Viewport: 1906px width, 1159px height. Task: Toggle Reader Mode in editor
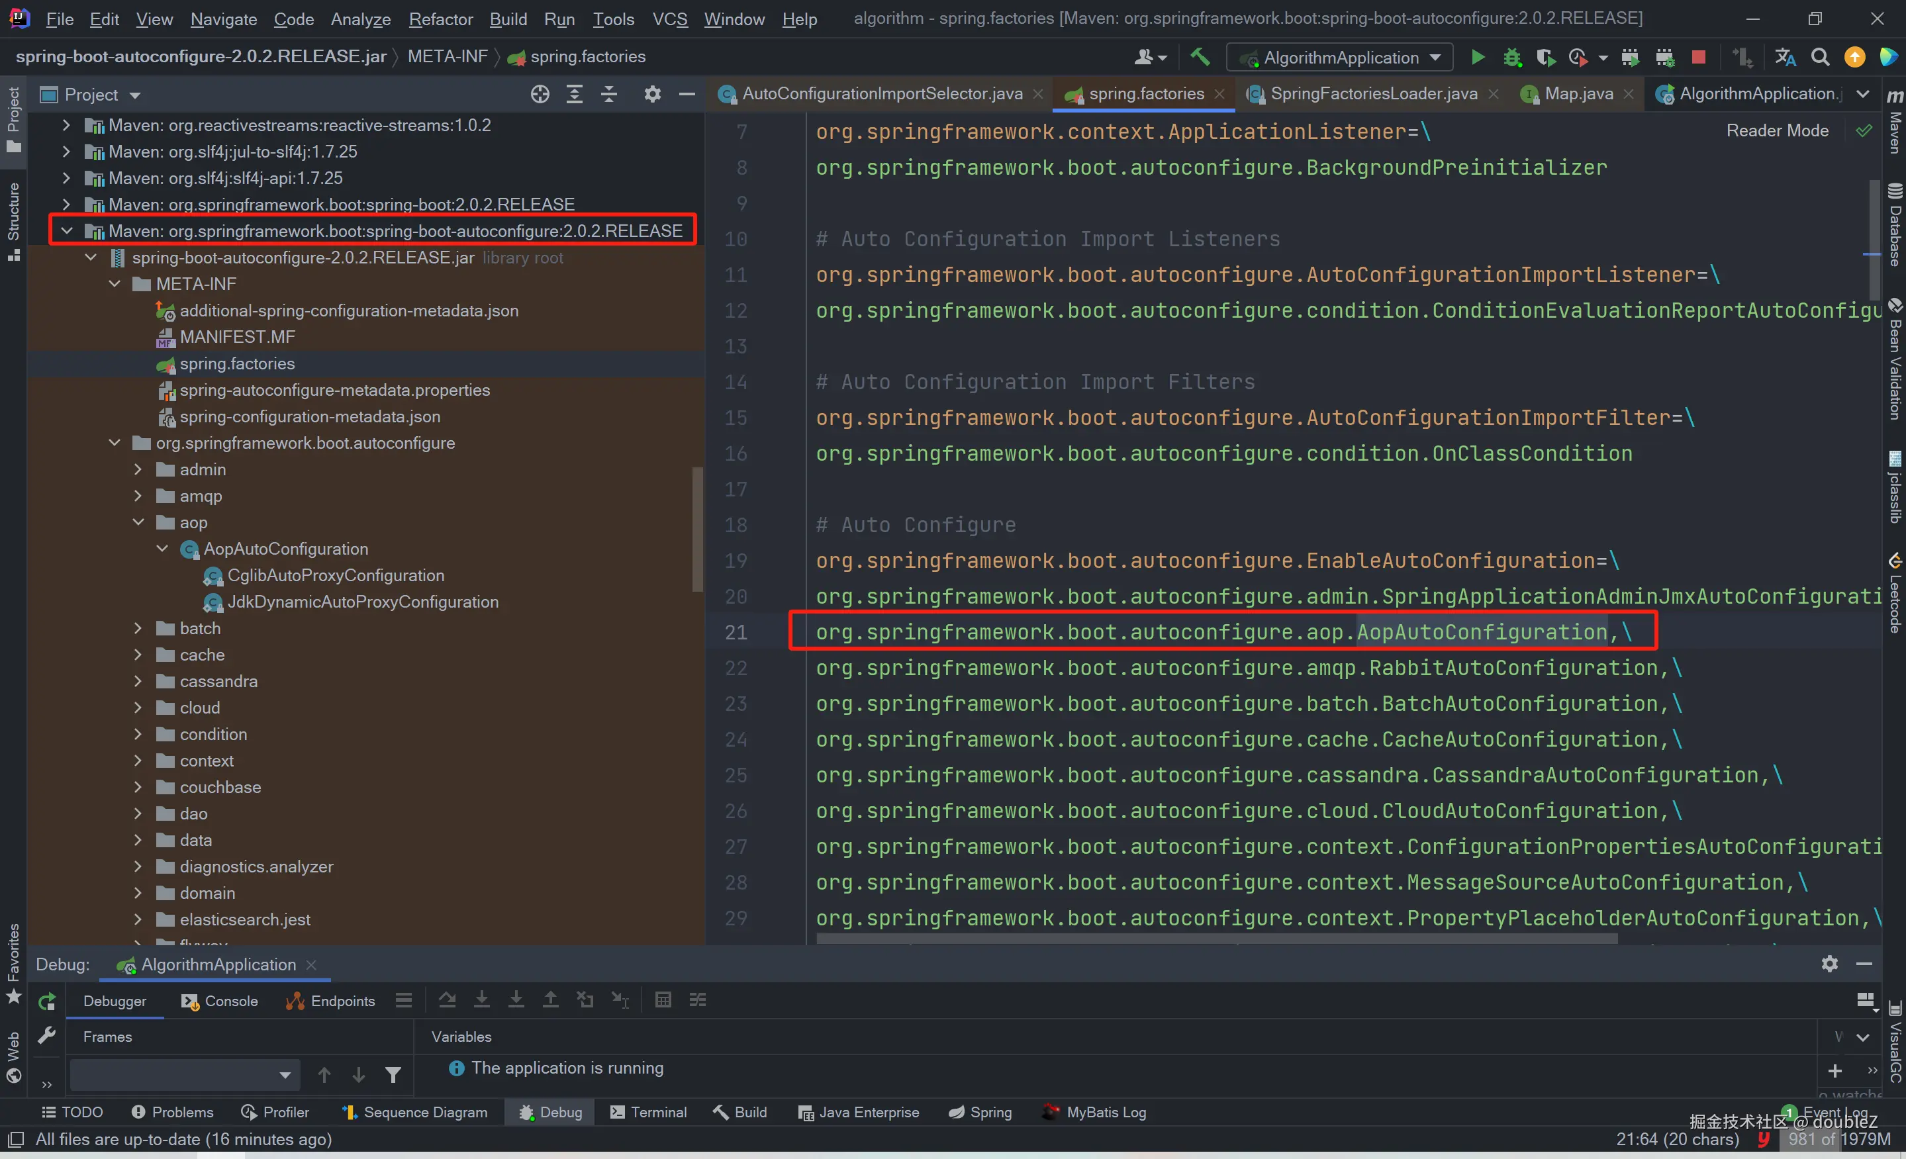(1777, 130)
